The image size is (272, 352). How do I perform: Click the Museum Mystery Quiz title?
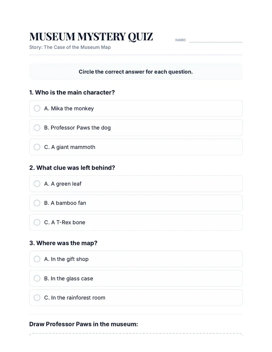coord(91,37)
